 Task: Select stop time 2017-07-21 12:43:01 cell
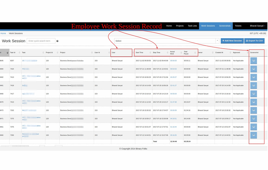point(160,69)
